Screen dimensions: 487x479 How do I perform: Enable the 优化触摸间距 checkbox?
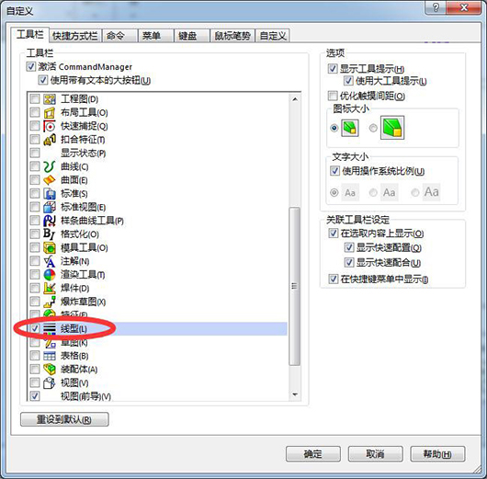[x=333, y=96]
